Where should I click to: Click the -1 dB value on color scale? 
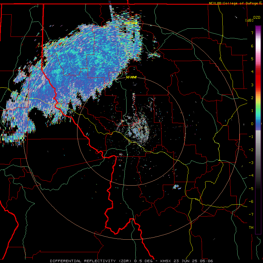(251, 137)
